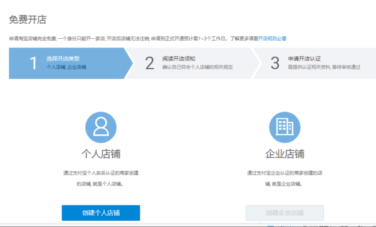The height and width of the screenshot is (227, 376).
Task: Click the large number 3 in steps
Action: click(x=275, y=63)
